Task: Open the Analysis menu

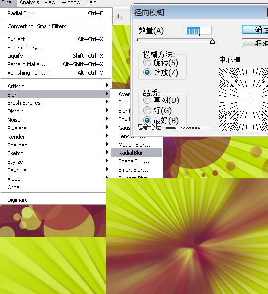Action: click(x=29, y=2)
